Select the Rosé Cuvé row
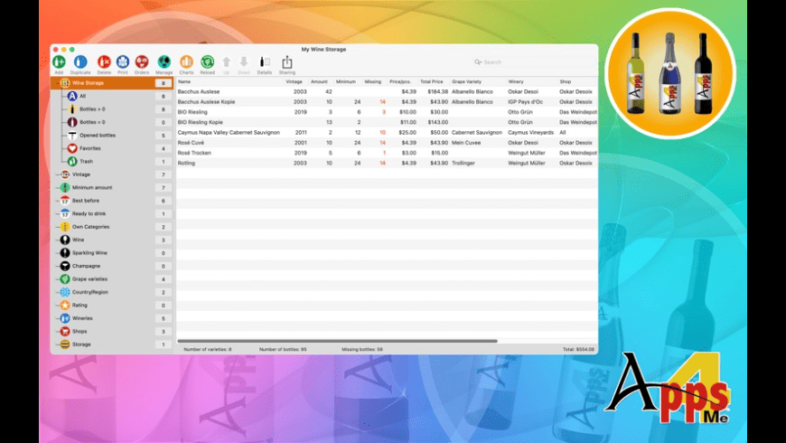This screenshot has height=443, width=786. [x=387, y=143]
